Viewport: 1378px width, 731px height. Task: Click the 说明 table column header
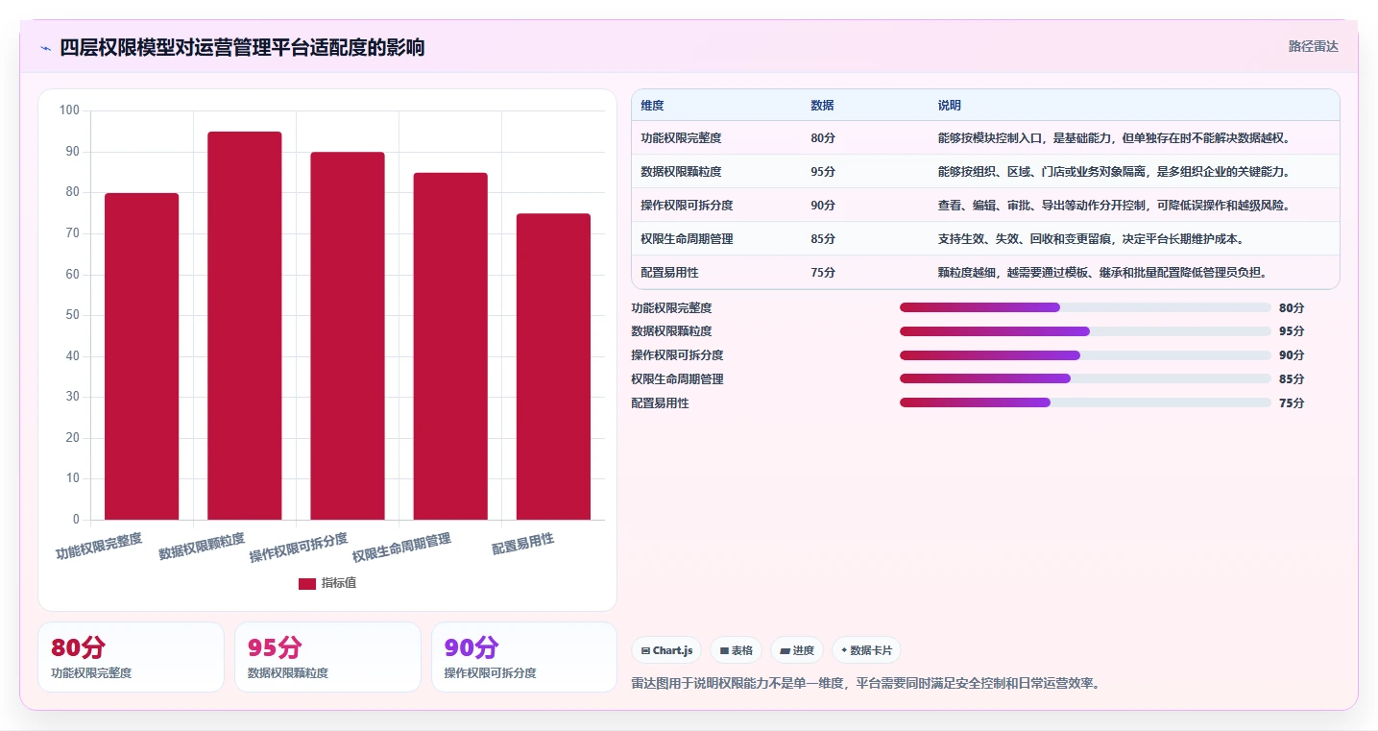tap(950, 106)
